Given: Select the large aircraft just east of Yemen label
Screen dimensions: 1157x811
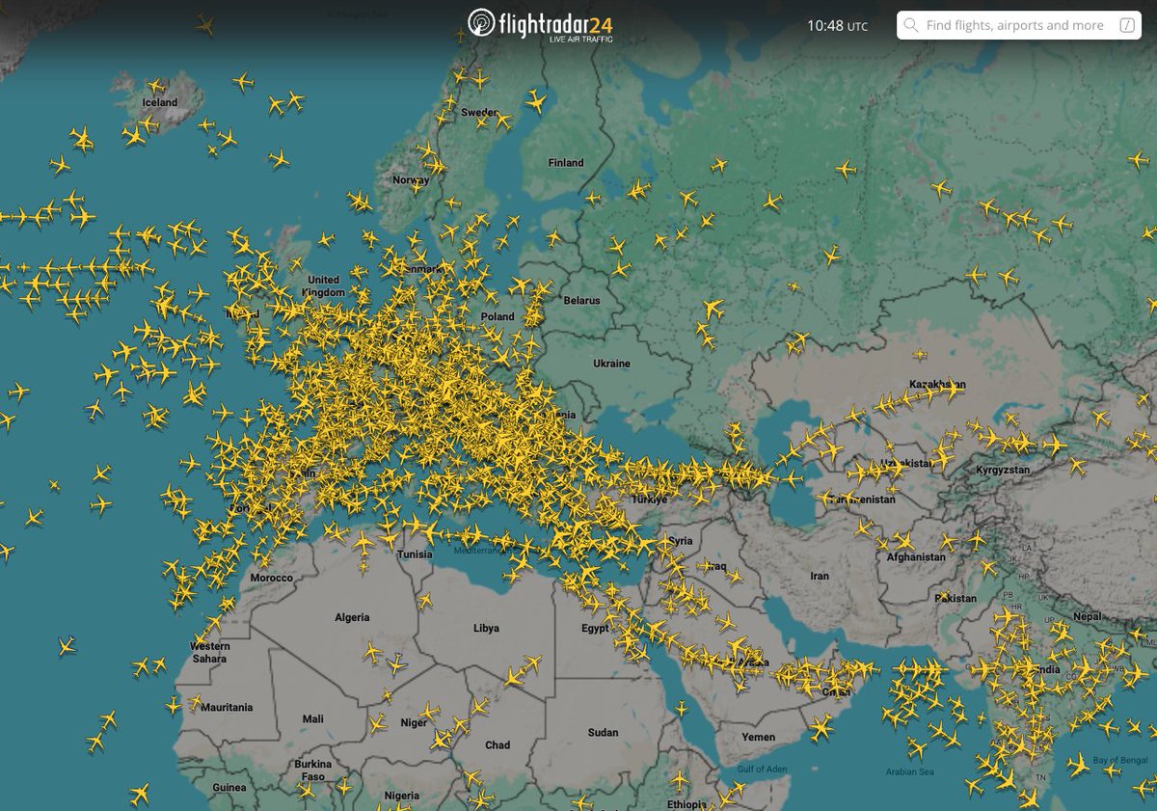Looking at the screenshot, I should tap(821, 728).
